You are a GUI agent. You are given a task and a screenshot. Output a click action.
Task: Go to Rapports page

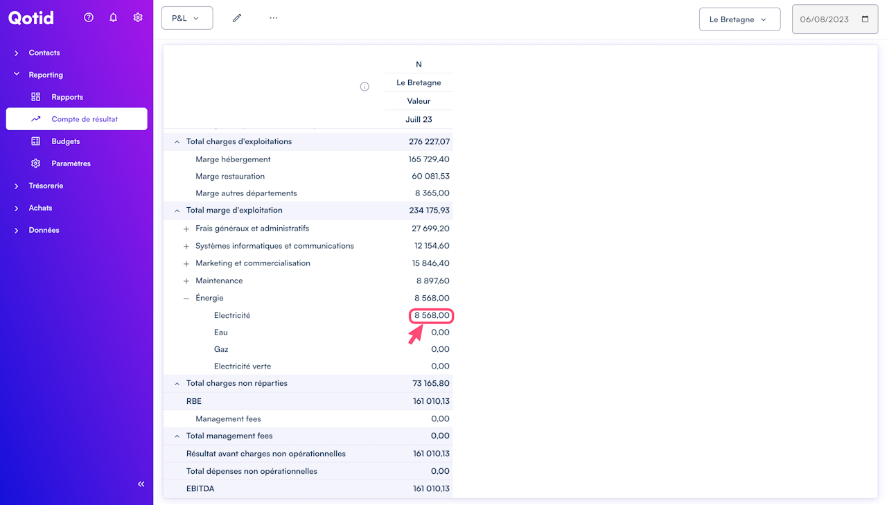pyautogui.click(x=67, y=97)
